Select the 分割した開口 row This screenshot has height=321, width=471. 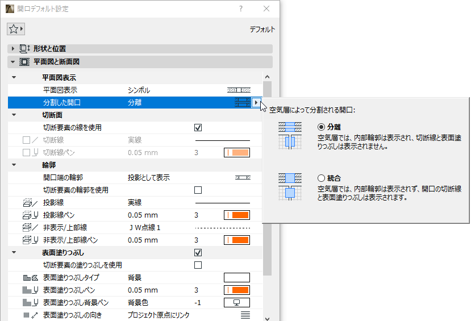point(135,102)
